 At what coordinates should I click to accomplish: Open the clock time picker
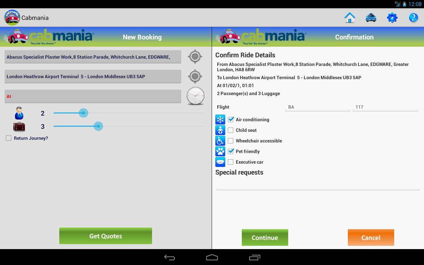click(x=195, y=96)
